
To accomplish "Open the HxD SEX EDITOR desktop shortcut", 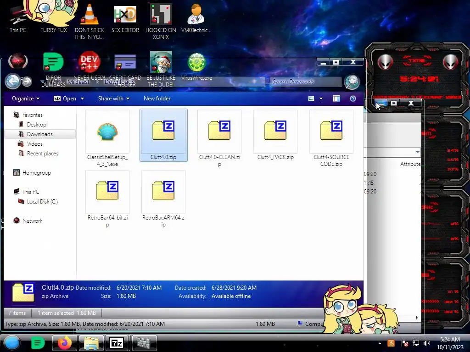I will coord(125,18).
